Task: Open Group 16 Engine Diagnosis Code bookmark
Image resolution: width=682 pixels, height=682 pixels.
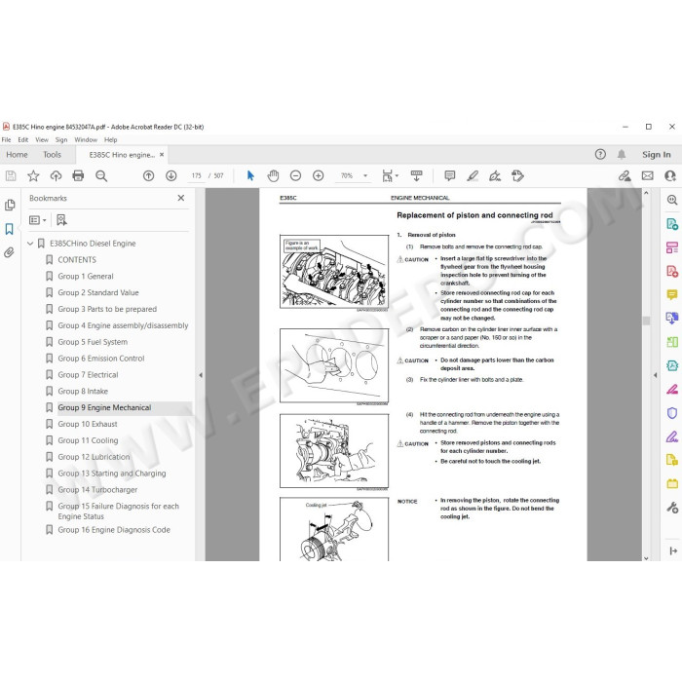Action: tap(114, 530)
